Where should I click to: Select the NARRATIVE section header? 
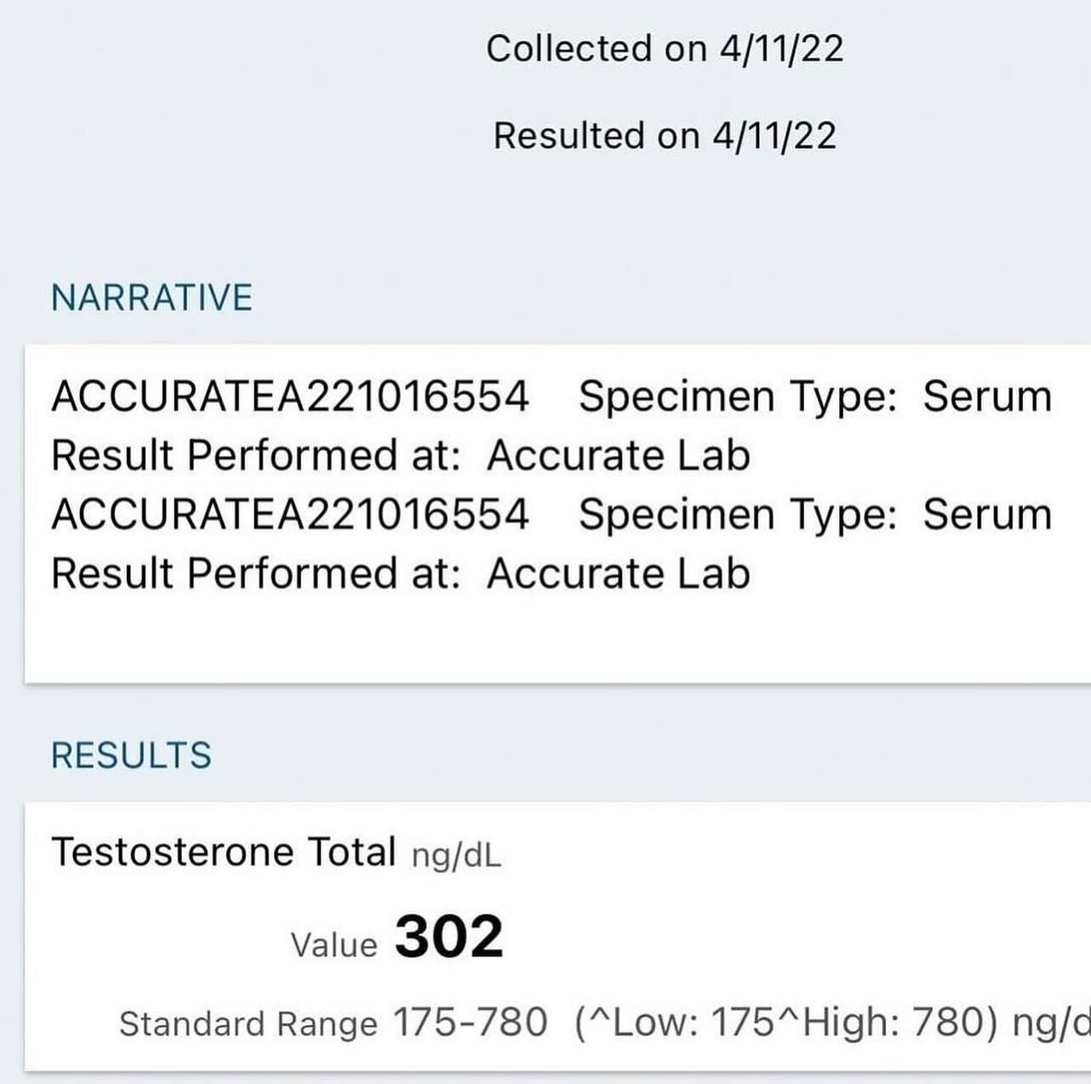click(x=151, y=298)
